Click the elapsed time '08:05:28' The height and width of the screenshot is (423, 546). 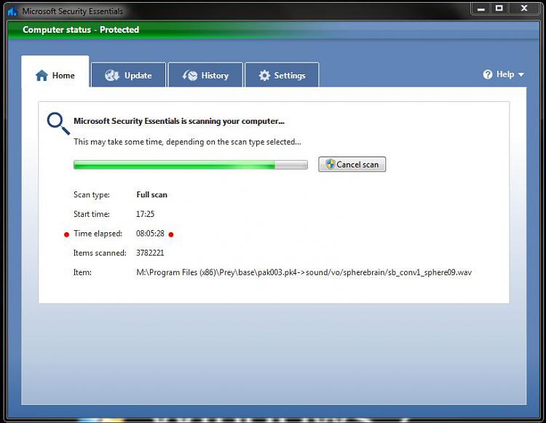(150, 234)
